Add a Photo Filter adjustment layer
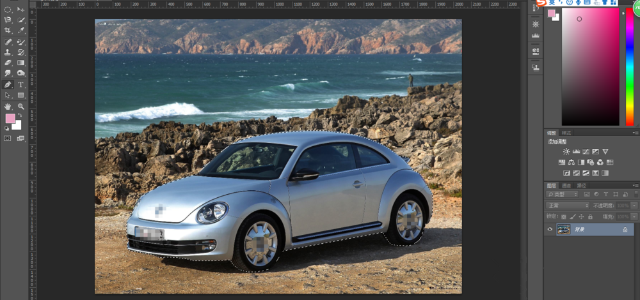Screen dimensions: 640x300 point(590,162)
